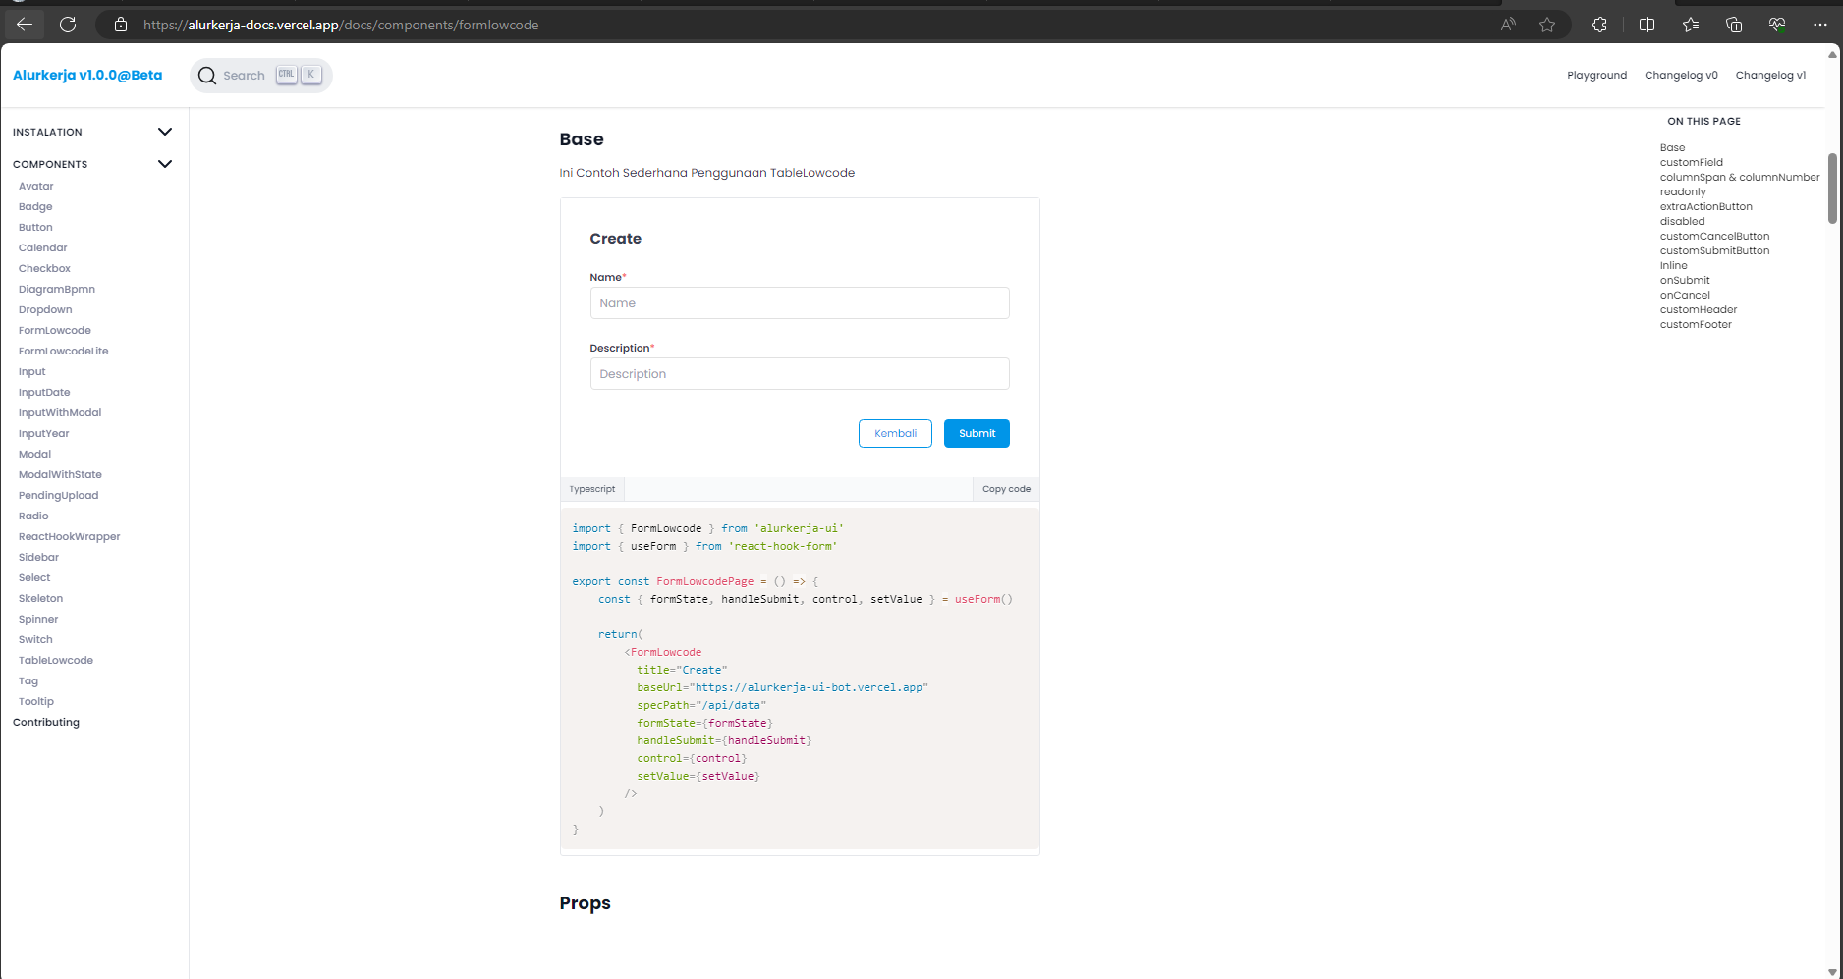This screenshot has width=1843, height=979.
Task: Open the split screen icon
Action: (1648, 25)
